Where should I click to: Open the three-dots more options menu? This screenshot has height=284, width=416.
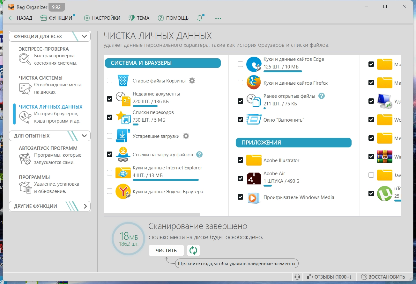pyautogui.click(x=218, y=18)
